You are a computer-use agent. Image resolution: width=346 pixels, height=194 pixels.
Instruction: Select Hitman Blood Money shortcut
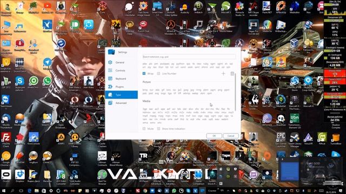click(116, 159)
